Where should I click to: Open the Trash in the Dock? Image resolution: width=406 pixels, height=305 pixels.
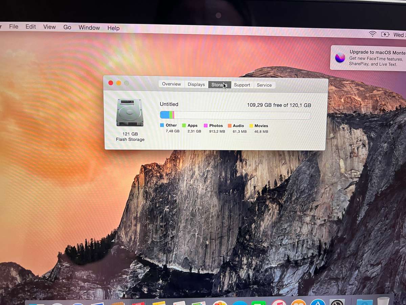[382, 303]
